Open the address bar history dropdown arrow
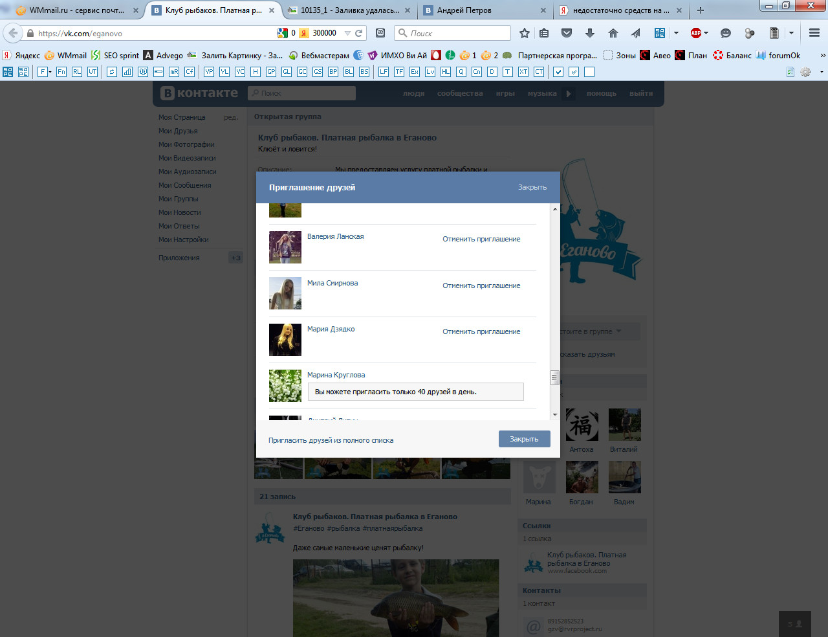This screenshot has height=637, width=828. pos(347,33)
